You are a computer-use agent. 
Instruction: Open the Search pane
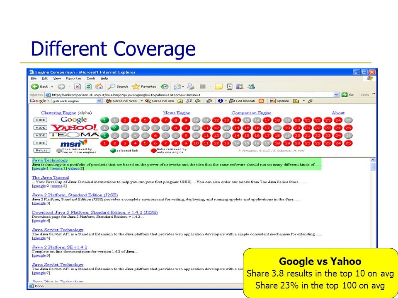117,87
